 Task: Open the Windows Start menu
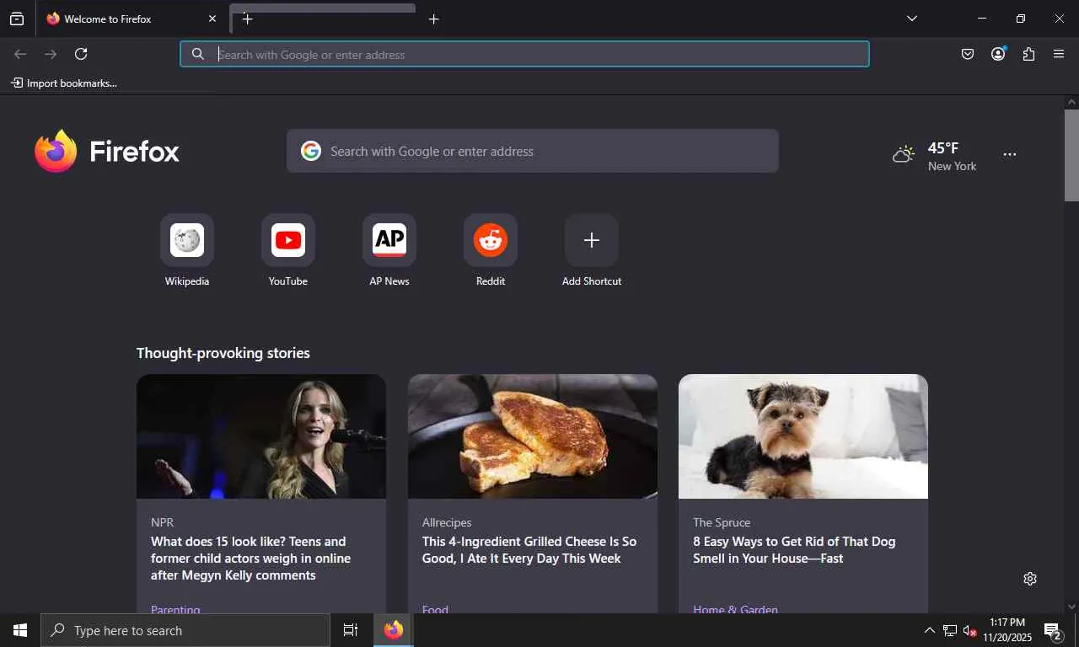point(20,630)
